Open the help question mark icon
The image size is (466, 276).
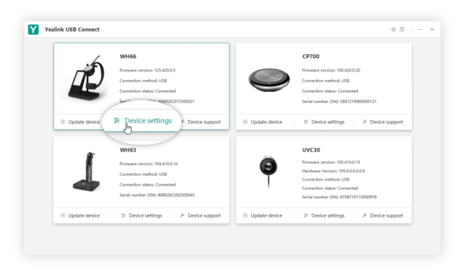pyautogui.click(x=402, y=30)
